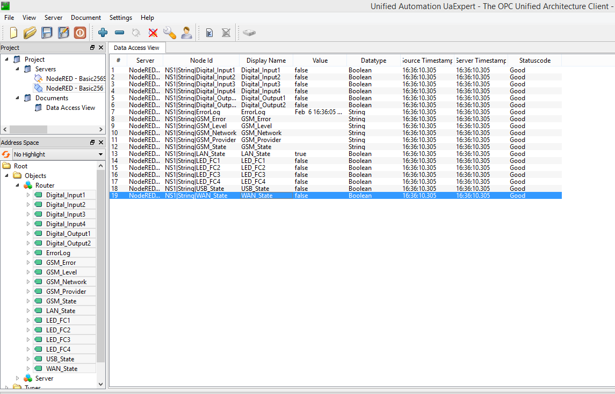Click the Root folder icon
Image resolution: width=615 pixels, height=394 pixels.
6,166
